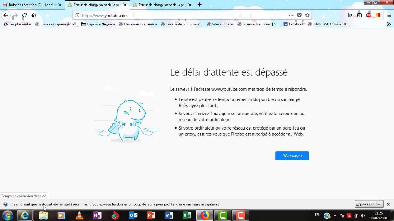Viewport: 394px width, 221px height.
Task: Open Windows Explorer folder on taskbar
Action: (x=43, y=215)
